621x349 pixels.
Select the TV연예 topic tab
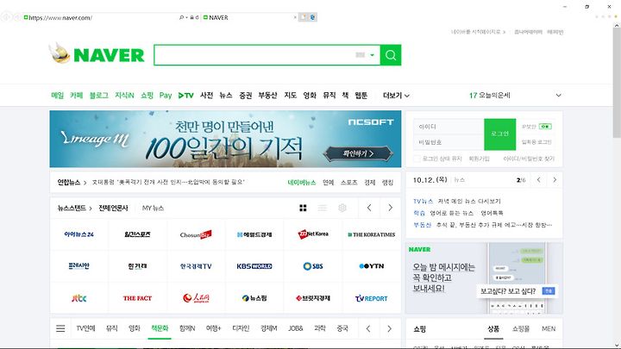(x=85, y=328)
